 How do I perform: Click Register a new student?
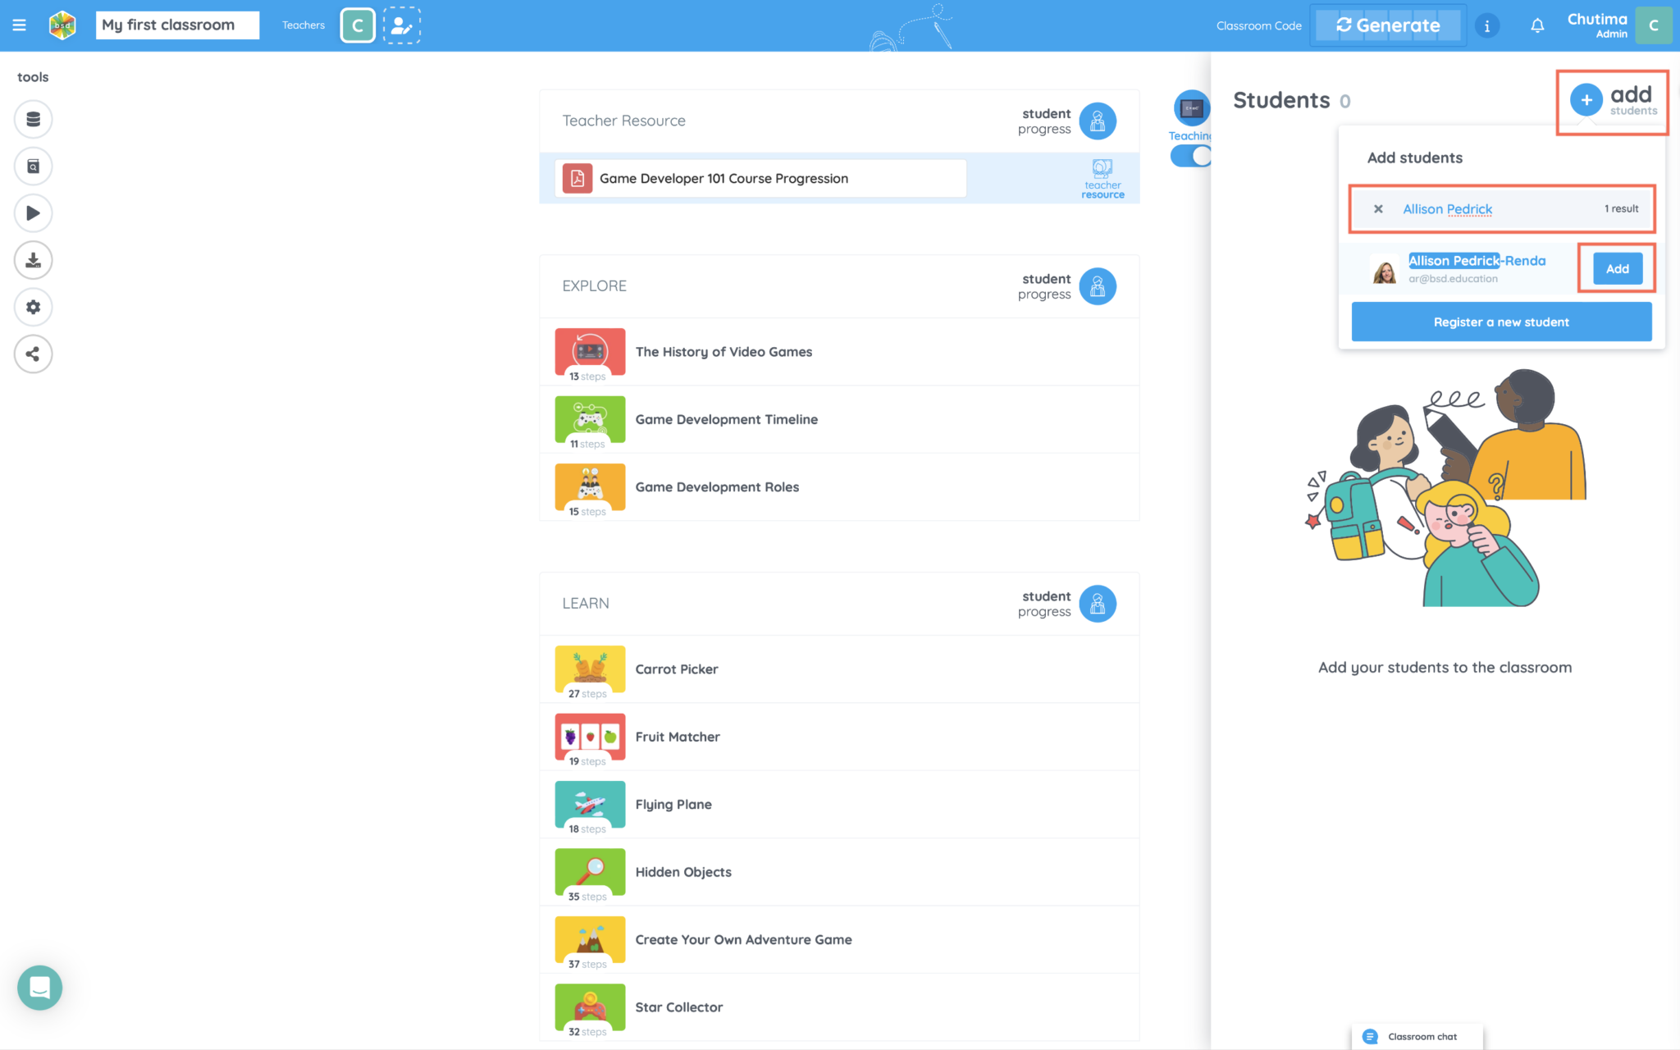[x=1500, y=322]
